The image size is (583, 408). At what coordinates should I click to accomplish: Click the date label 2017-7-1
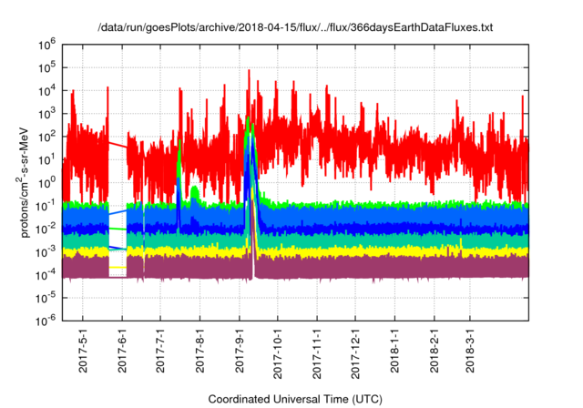coord(160,350)
